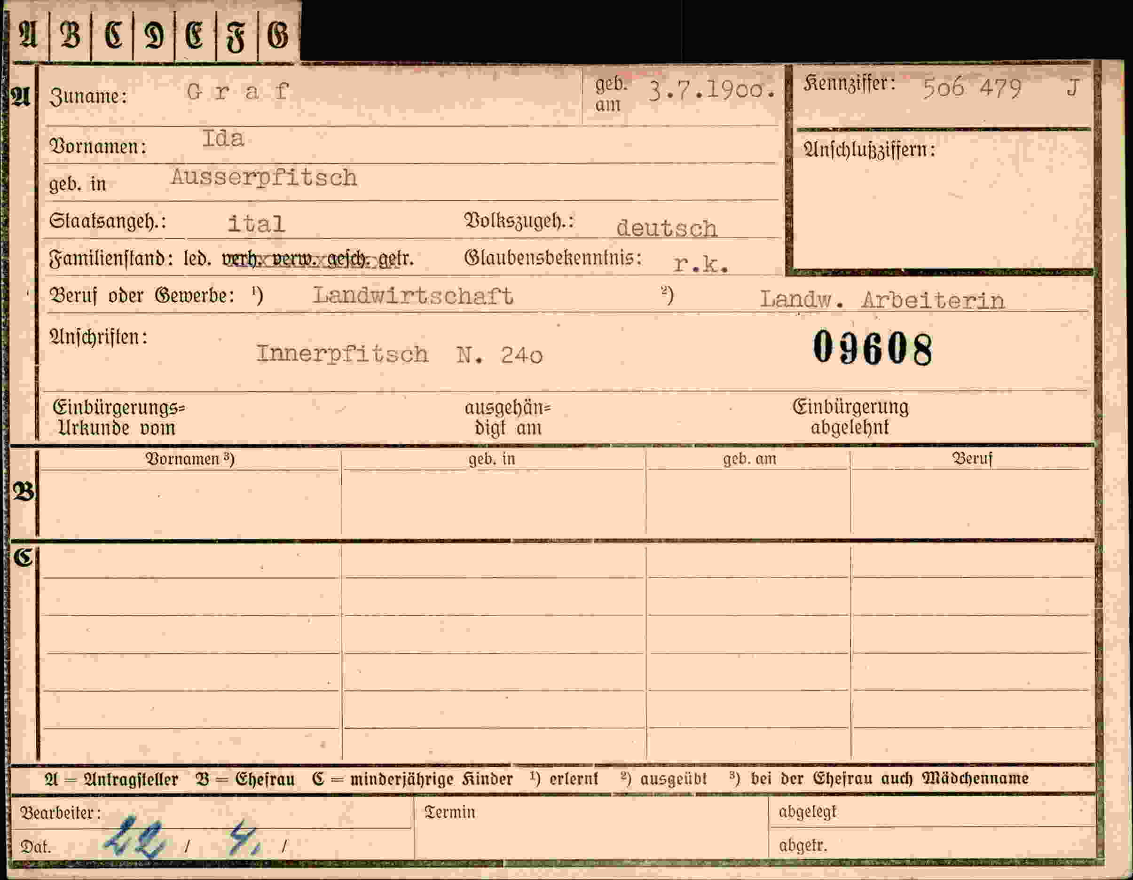Click the "Termin" label

pos(450,812)
